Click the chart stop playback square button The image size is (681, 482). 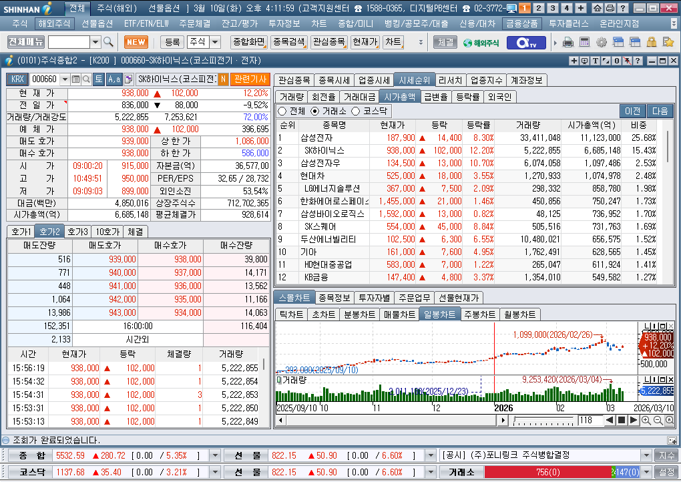(622, 421)
